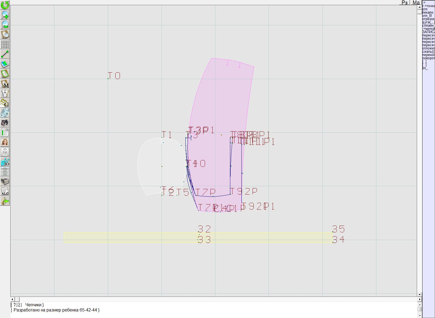This screenshot has width=435, height=318.
Task: Toggle the grid icon in the toolbar
Action: click(x=5, y=44)
